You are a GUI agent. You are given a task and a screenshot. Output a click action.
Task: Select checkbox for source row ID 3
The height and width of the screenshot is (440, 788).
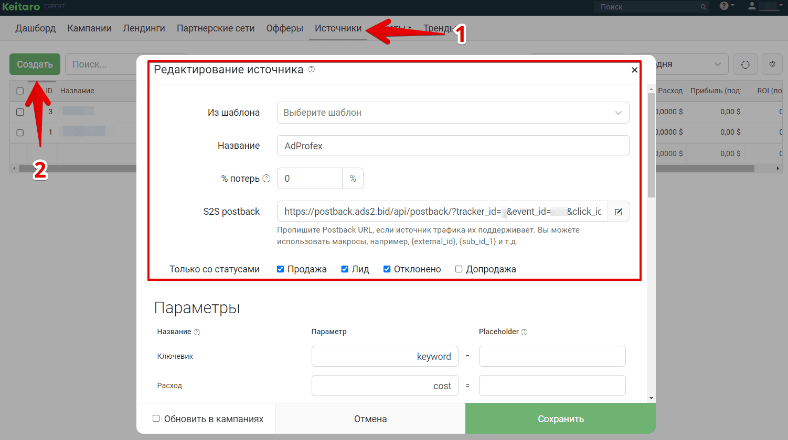coord(20,112)
